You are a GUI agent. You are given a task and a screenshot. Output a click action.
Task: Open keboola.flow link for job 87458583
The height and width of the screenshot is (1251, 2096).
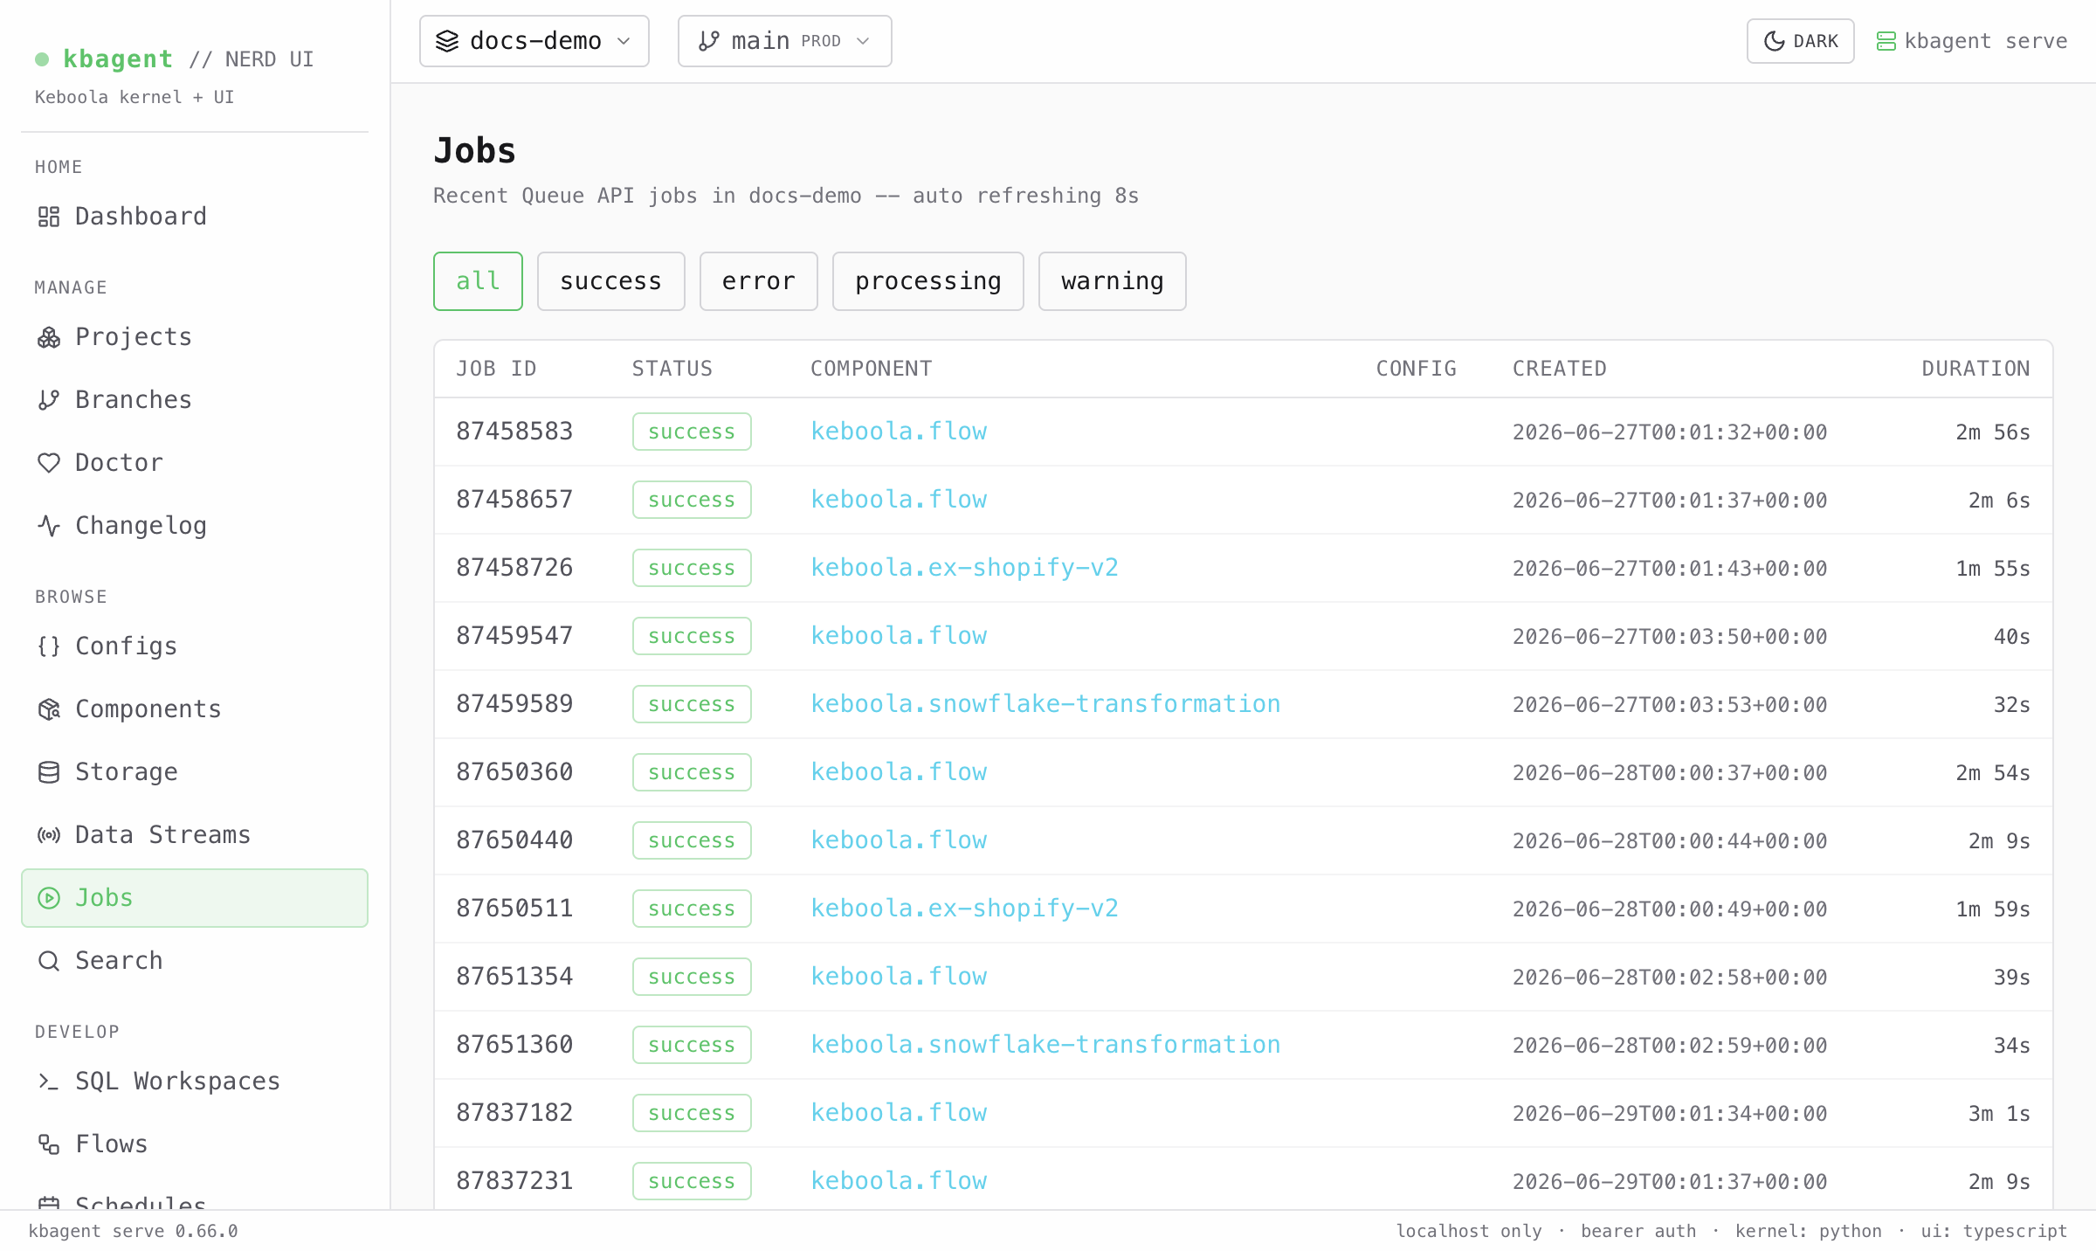tap(899, 432)
